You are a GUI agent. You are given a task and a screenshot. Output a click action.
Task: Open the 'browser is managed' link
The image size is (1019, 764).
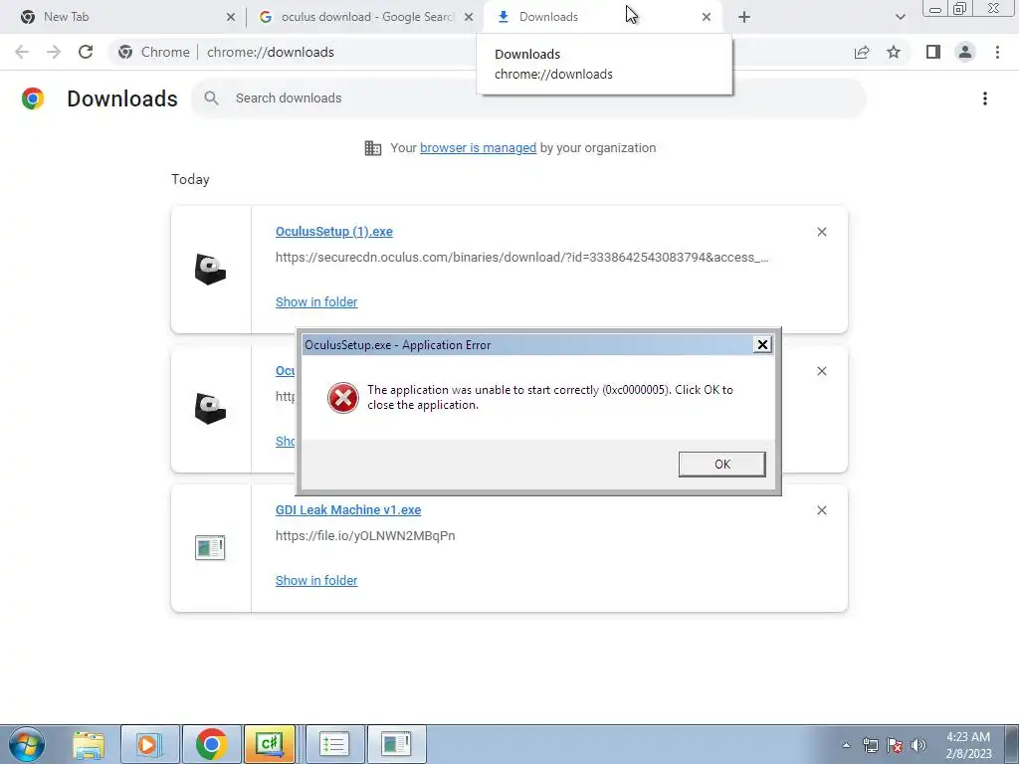click(x=479, y=147)
